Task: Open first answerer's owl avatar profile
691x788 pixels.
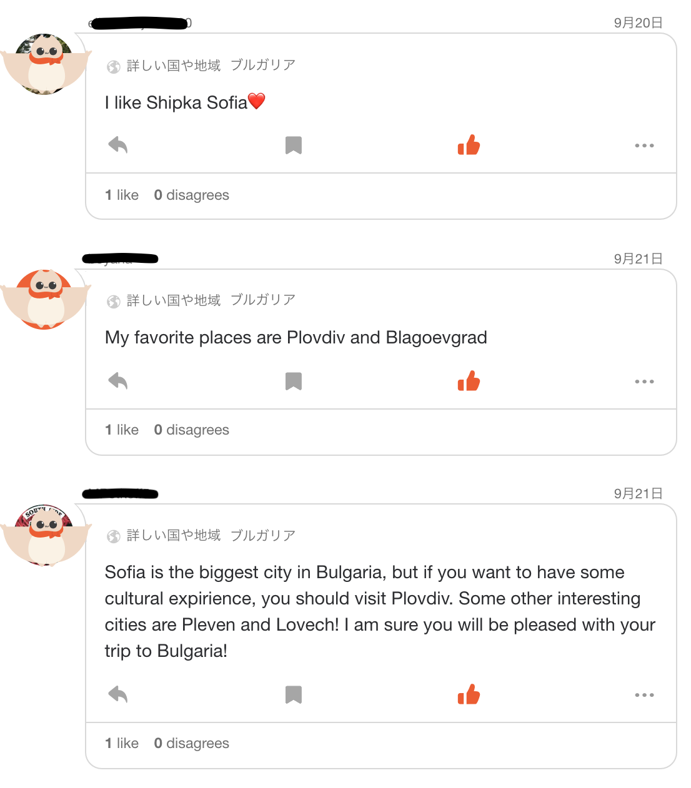Action: pyautogui.click(x=45, y=64)
